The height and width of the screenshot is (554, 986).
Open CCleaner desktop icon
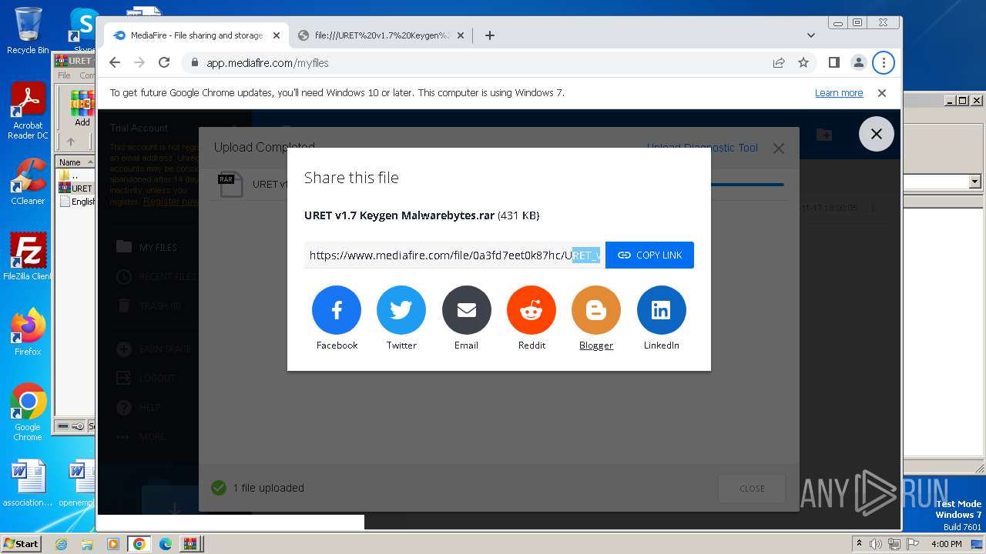click(x=28, y=182)
